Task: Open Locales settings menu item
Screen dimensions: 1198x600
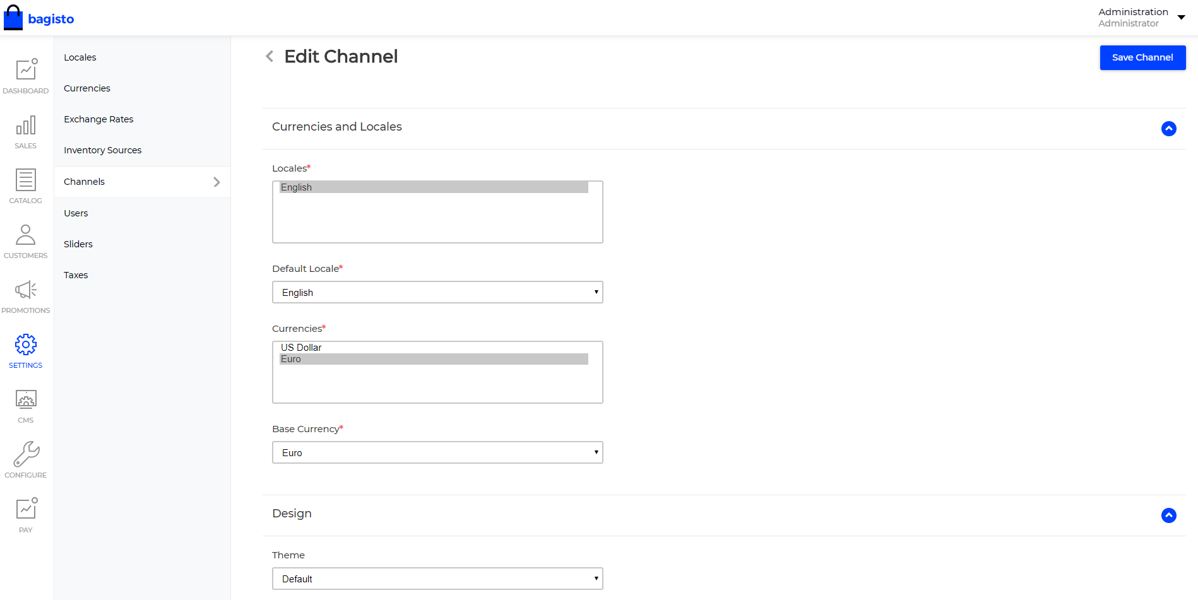Action: [x=80, y=57]
